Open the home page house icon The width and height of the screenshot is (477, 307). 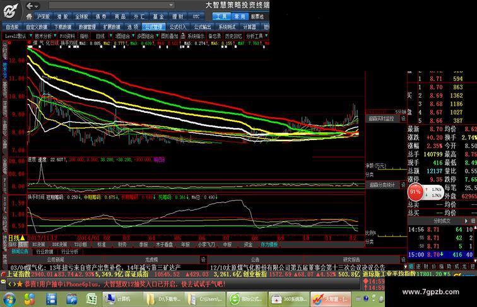(29, 16)
